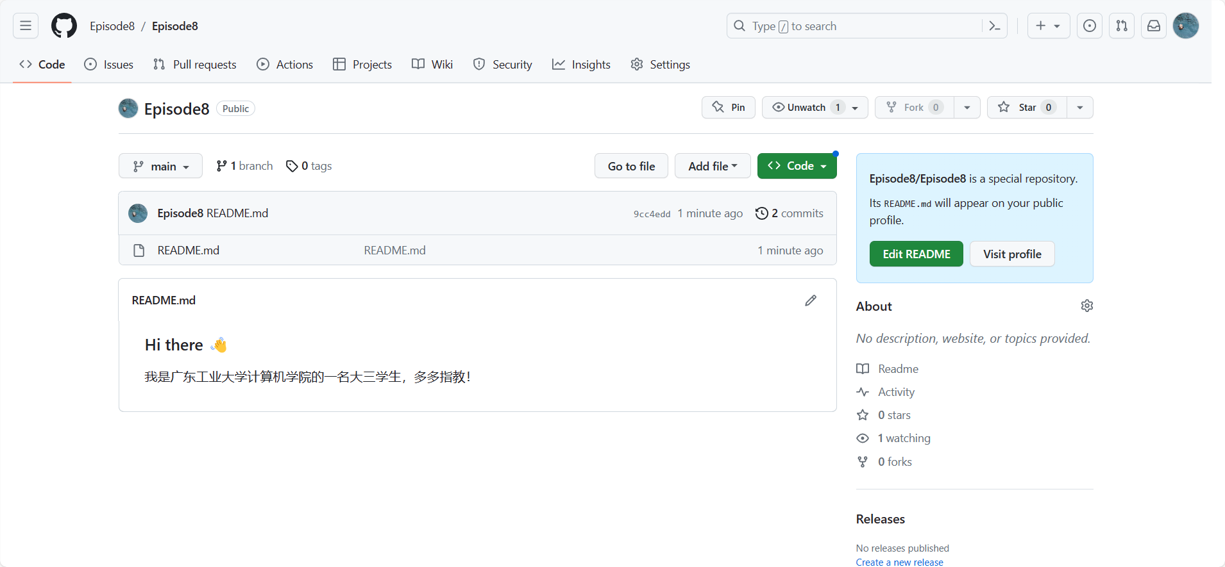Open the notifications inbox icon

coord(1153,26)
